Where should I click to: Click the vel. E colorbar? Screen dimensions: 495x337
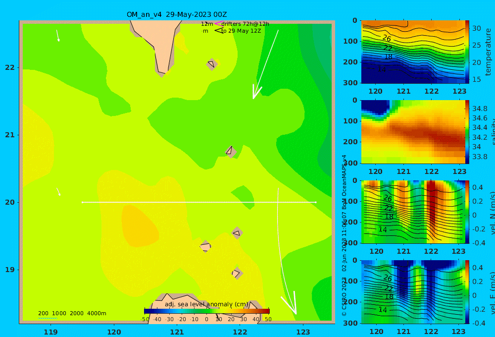coord(467,292)
